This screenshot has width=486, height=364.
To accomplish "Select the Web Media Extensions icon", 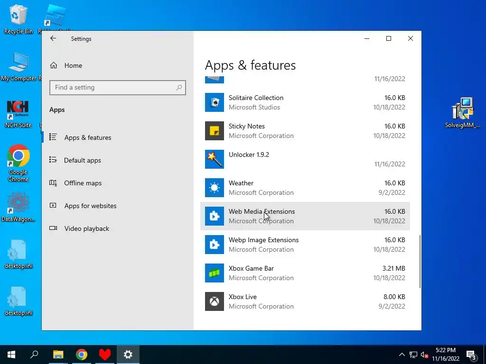I will [215, 216].
